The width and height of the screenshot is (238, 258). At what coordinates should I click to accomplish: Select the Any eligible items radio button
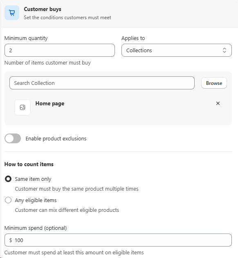click(x=8, y=200)
